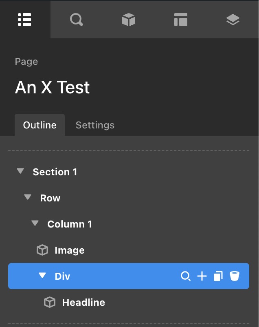Collapse the Section 1 tree node
The width and height of the screenshot is (259, 327).
click(x=20, y=172)
